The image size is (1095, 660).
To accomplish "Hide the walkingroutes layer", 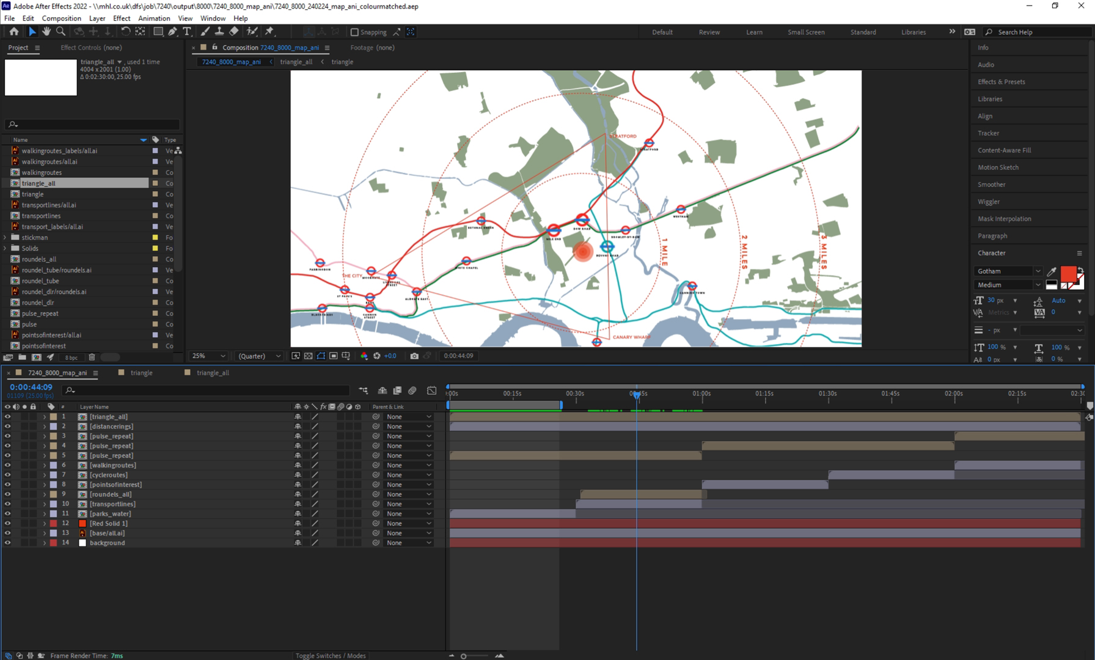I will coord(7,465).
